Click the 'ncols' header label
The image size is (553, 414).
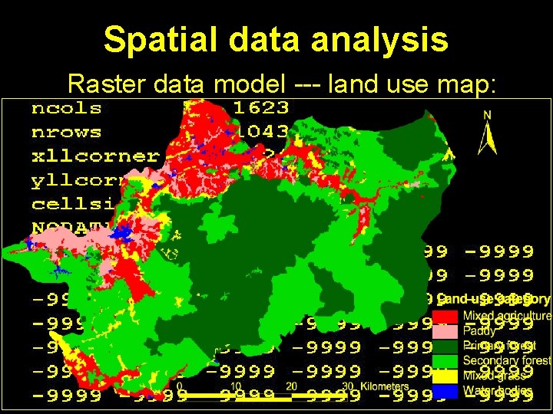67,108
